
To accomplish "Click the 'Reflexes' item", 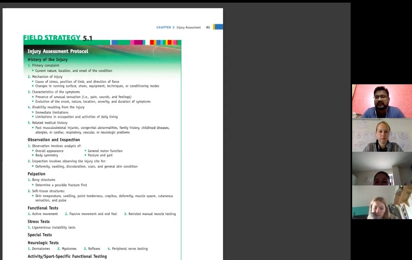I will coord(94,249).
